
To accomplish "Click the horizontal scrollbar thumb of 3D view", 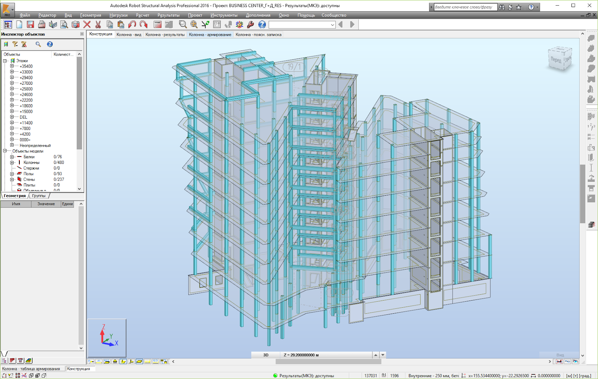I will (x=328, y=361).
